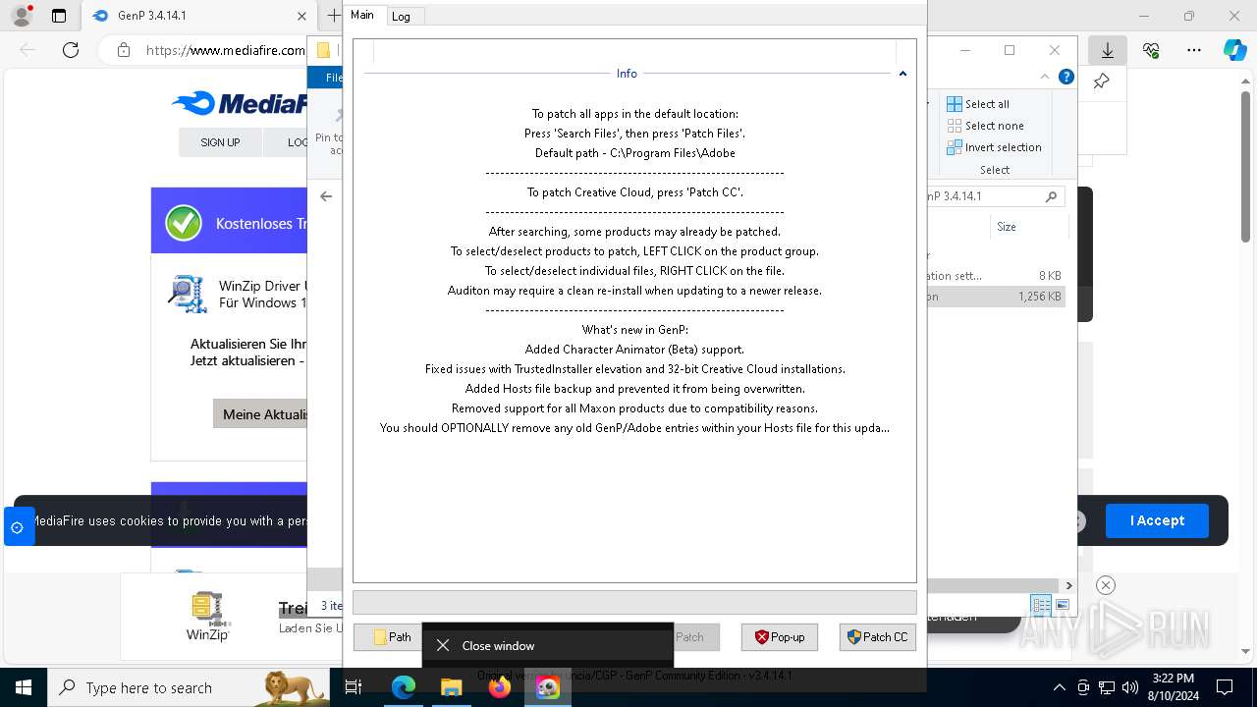Open Edge Settings and more menu
The height and width of the screenshot is (707, 1257).
click(1194, 50)
